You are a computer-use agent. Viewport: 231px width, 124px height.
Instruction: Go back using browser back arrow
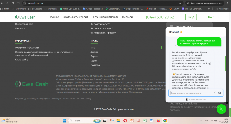2,3
